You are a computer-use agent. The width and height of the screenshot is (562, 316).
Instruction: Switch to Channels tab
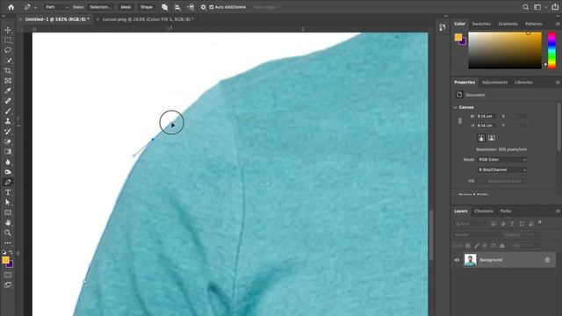click(484, 211)
